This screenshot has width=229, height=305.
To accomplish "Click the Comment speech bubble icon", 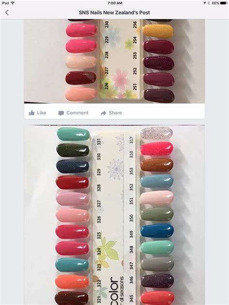I will point(61,113).
